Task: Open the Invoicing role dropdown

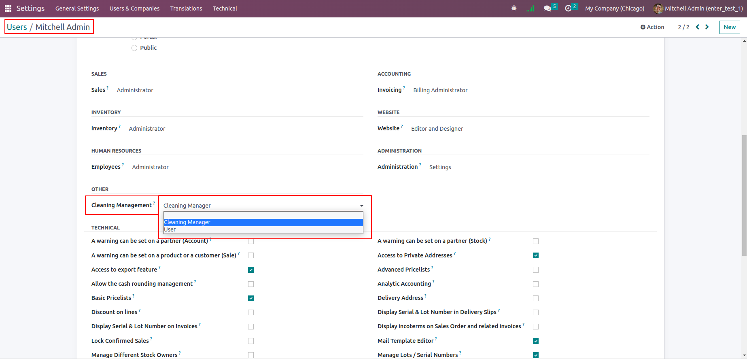Action: (440, 90)
